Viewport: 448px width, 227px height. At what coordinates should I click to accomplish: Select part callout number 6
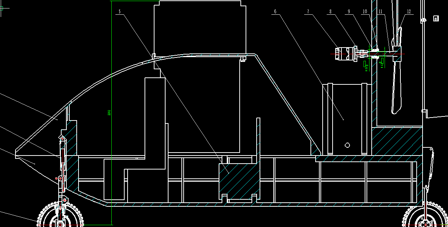tap(275, 11)
